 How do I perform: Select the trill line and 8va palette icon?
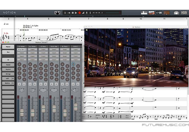[98, 117]
